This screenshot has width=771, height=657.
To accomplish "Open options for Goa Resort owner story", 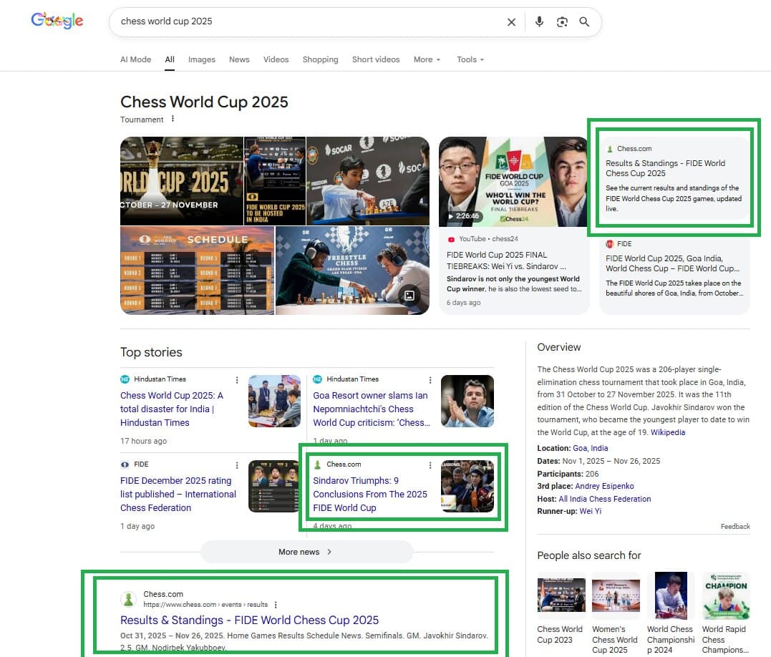I will [430, 380].
